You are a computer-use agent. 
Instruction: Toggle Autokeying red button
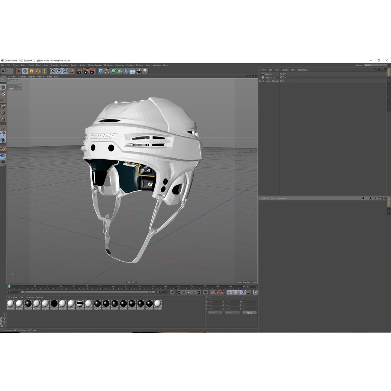[217, 292]
